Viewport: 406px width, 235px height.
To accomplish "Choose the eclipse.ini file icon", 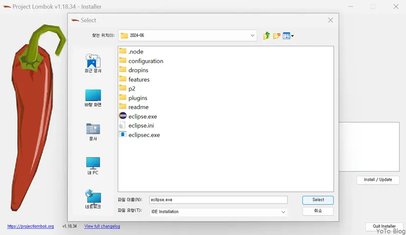I will pyautogui.click(x=122, y=125).
